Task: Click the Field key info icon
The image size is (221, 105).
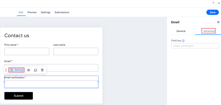Action: pyautogui.click(x=183, y=41)
